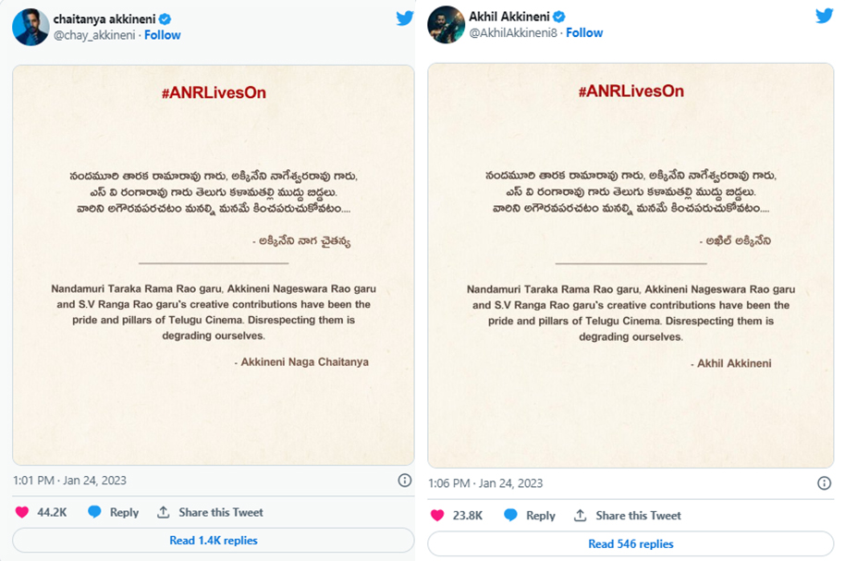
Task: Open the info icon on Chaitanya's tweet
Action: (x=404, y=481)
